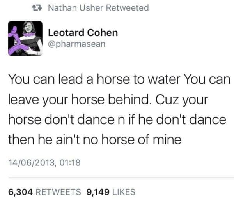Open the @pharmasean handle link
Viewport: 234px width, 202px height.
(x=76, y=44)
